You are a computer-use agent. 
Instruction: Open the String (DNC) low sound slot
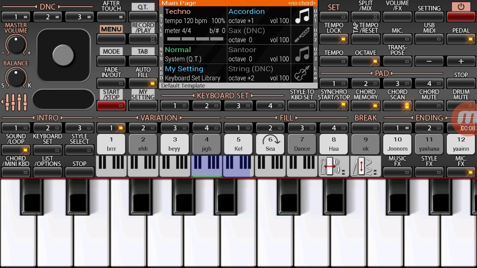259,73
